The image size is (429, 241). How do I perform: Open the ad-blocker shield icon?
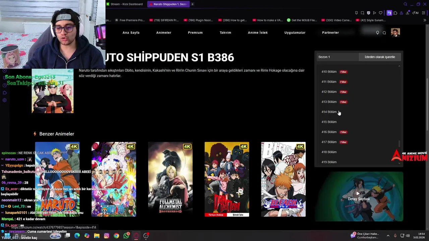click(368, 13)
